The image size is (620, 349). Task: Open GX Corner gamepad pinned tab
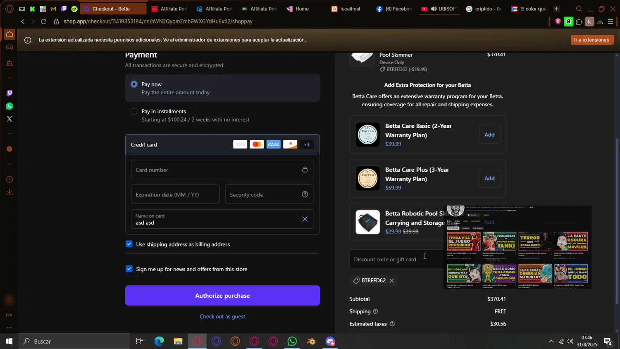pyautogui.click(x=22, y=9)
